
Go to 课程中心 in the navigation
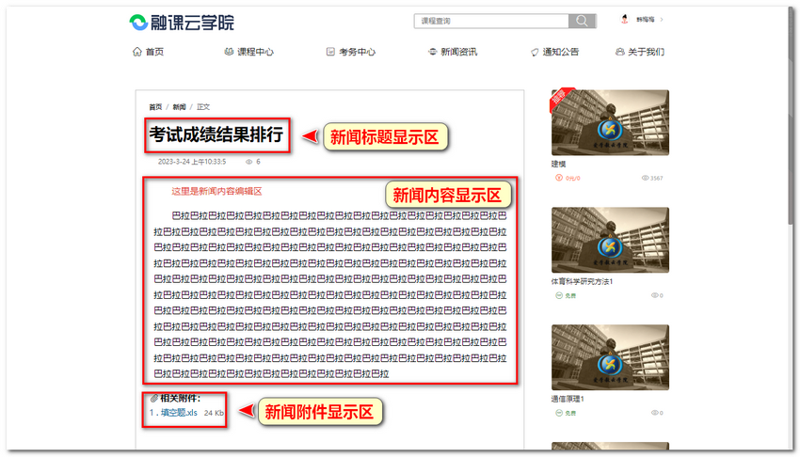point(248,53)
